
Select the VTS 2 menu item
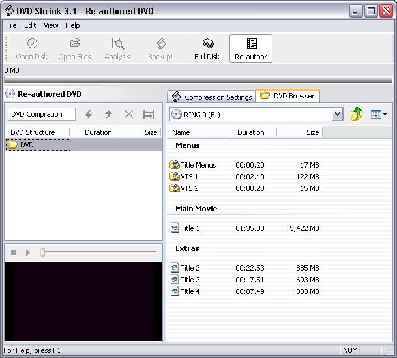184,188
